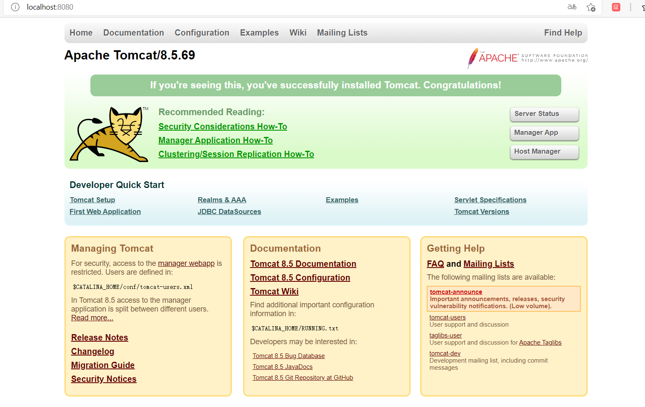This screenshot has height=407, width=645.
Task: Click the $CATALINA_HOME/RUNNING.txt path text
Action: [x=295, y=328]
